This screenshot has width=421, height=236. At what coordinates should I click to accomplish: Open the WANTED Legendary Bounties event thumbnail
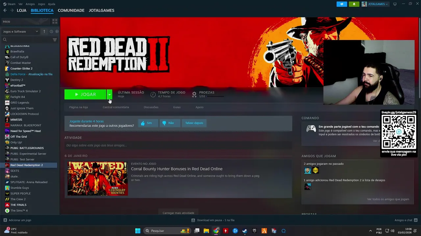98,179
